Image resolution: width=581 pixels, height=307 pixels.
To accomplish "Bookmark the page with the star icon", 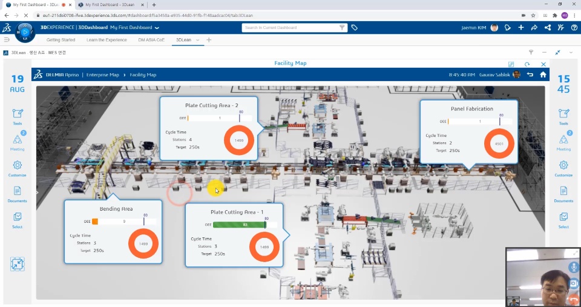I will pyautogui.click(x=533, y=16).
